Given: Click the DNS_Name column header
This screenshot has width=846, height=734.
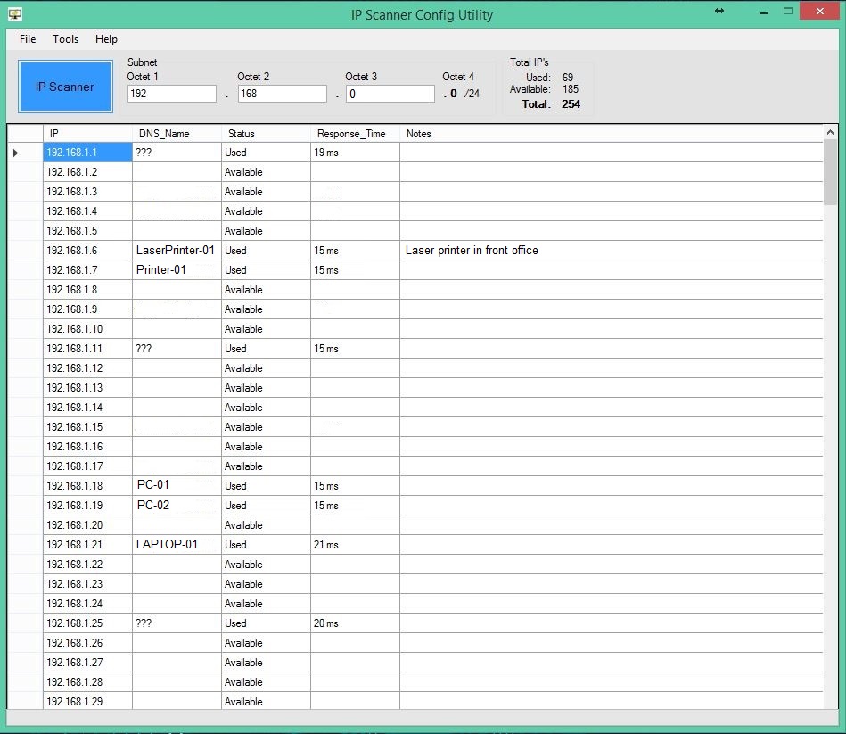Looking at the screenshot, I should pyautogui.click(x=176, y=134).
